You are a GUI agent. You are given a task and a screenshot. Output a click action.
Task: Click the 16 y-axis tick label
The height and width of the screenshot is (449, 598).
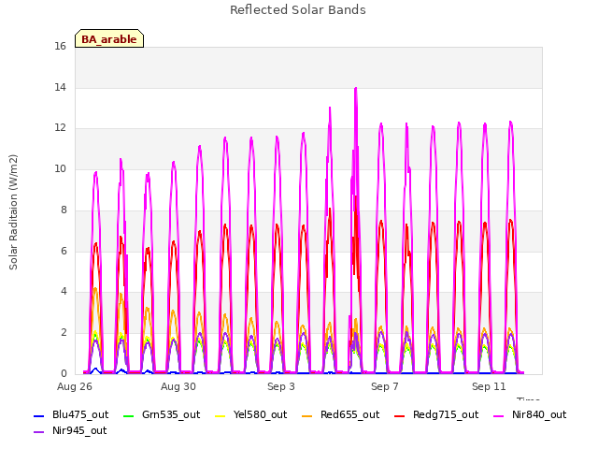60,47
